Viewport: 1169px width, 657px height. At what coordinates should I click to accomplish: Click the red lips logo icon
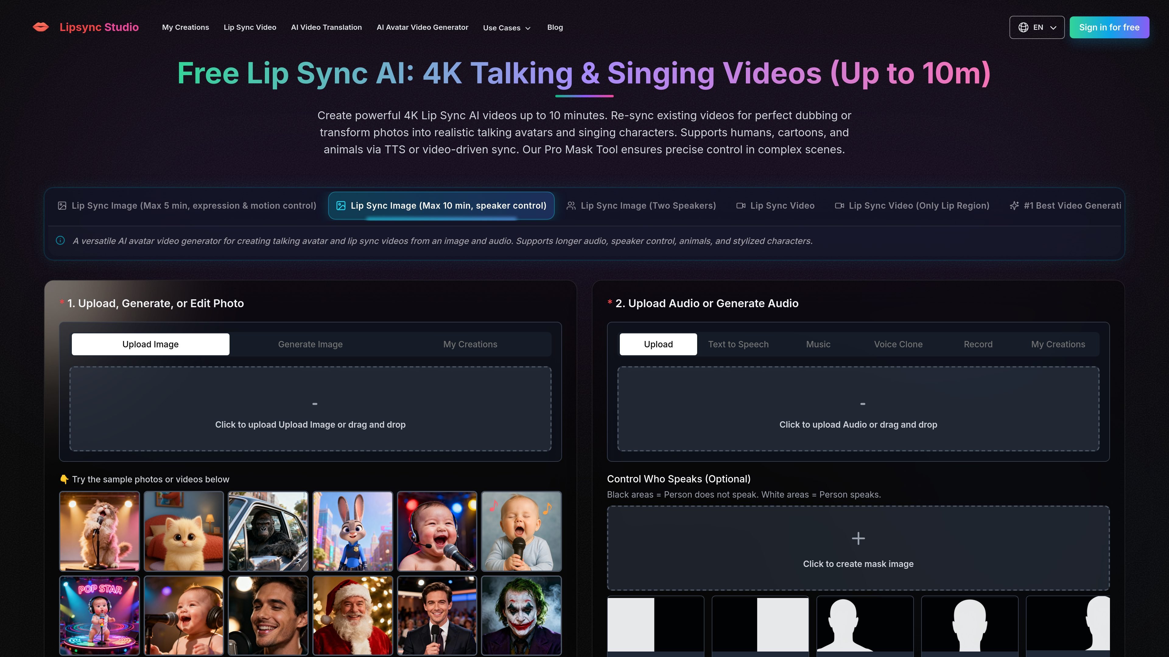(x=41, y=27)
